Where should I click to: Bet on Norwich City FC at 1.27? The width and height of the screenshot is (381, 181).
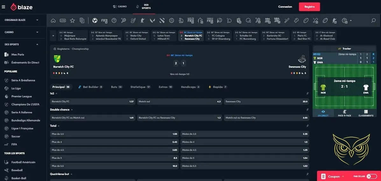pos(93,102)
